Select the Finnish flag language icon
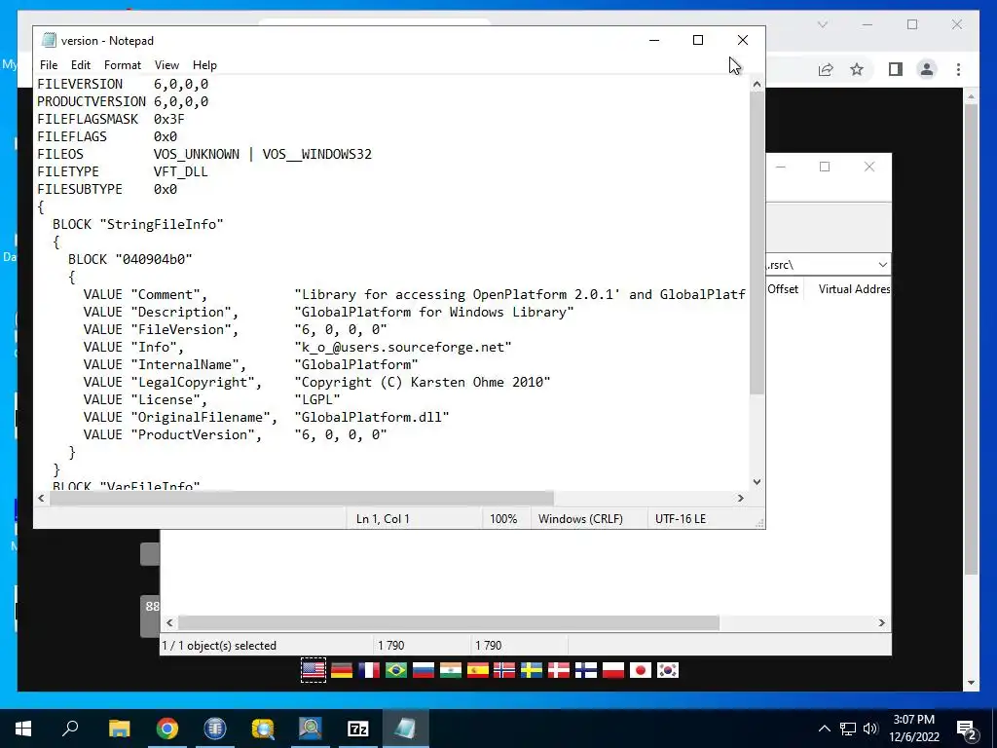The width and height of the screenshot is (997, 748). 585,670
